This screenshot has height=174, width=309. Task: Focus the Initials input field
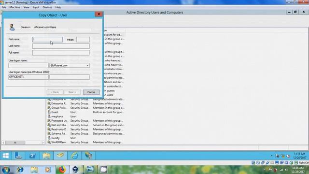[x=83, y=40]
